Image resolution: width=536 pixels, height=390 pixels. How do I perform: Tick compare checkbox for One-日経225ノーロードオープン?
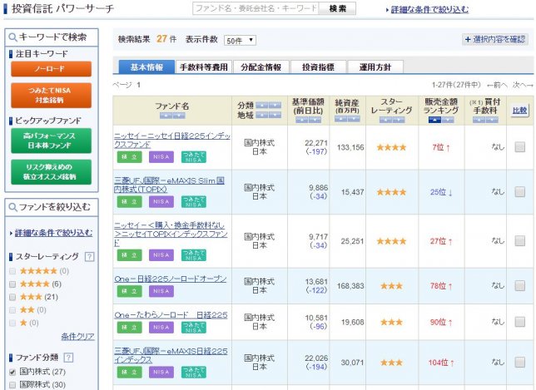pyautogui.click(x=520, y=285)
